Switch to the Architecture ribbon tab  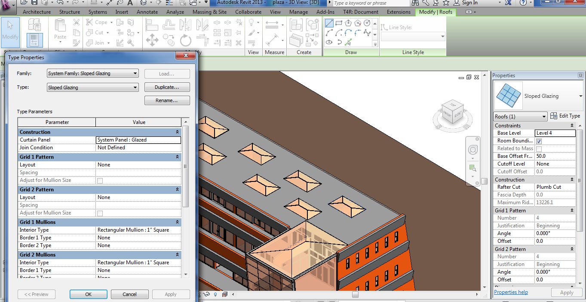[37, 12]
